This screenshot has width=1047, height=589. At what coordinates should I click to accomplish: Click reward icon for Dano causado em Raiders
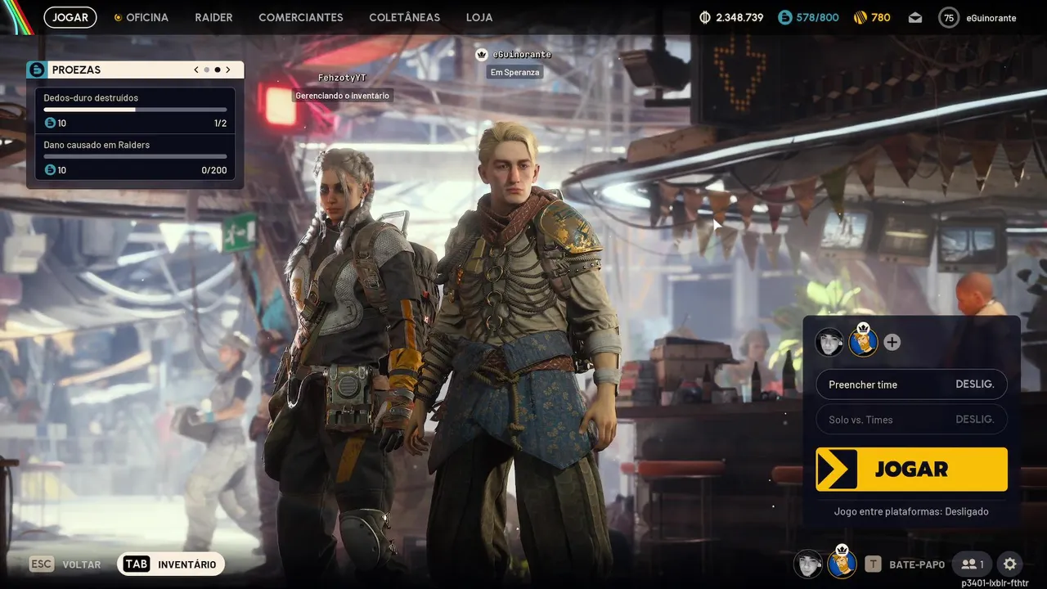(50, 170)
